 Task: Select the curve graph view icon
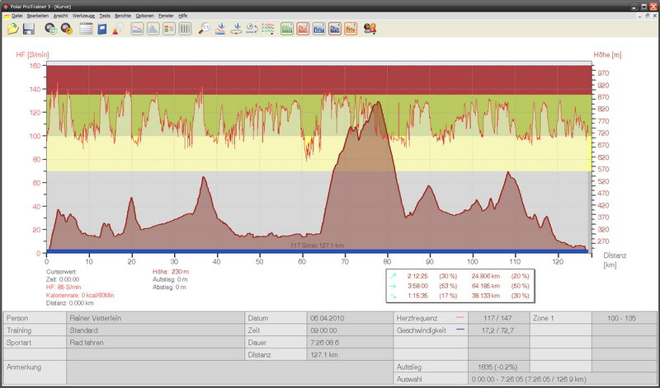pos(136,29)
